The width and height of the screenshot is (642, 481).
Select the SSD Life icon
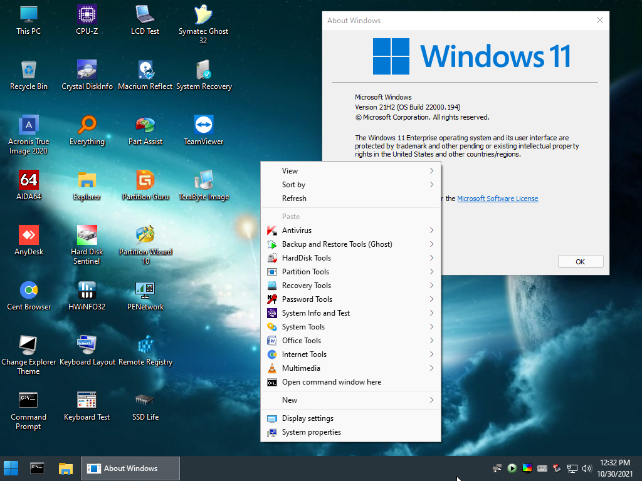point(145,406)
